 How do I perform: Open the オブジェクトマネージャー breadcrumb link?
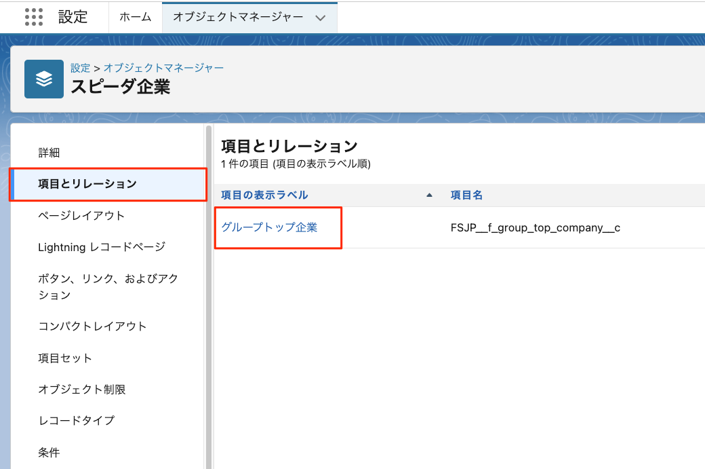pyautogui.click(x=163, y=68)
